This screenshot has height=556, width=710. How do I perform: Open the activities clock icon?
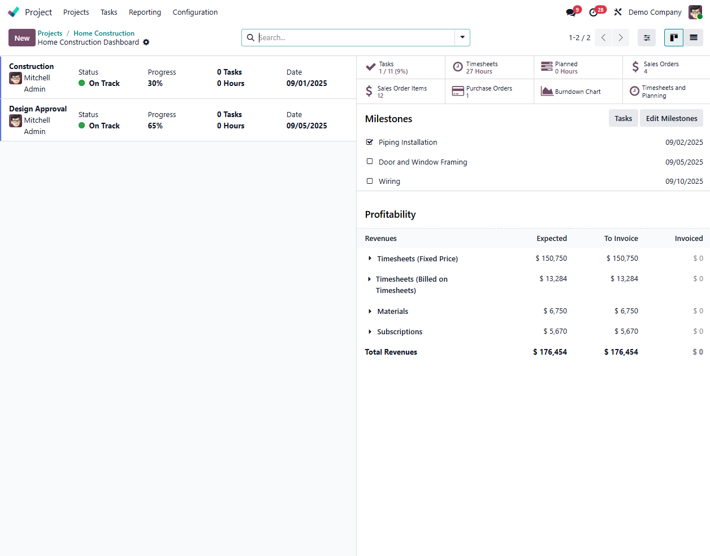tap(594, 12)
